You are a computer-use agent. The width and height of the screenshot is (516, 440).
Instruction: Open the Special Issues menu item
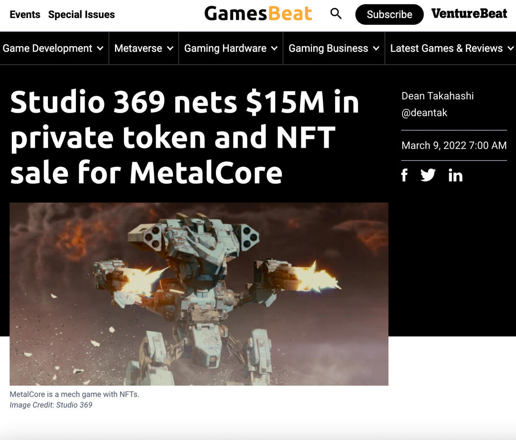(x=82, y=14)
